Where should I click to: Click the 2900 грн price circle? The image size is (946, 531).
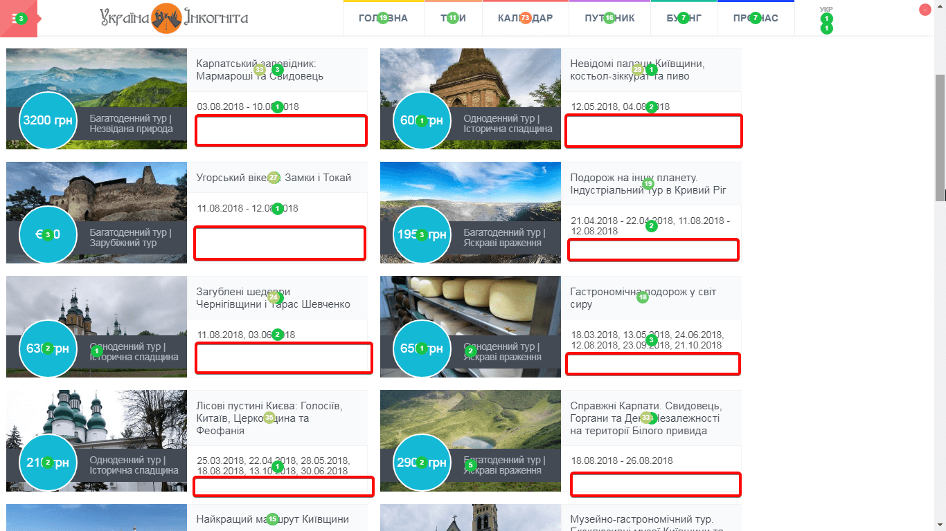click(x=422, y=463)
